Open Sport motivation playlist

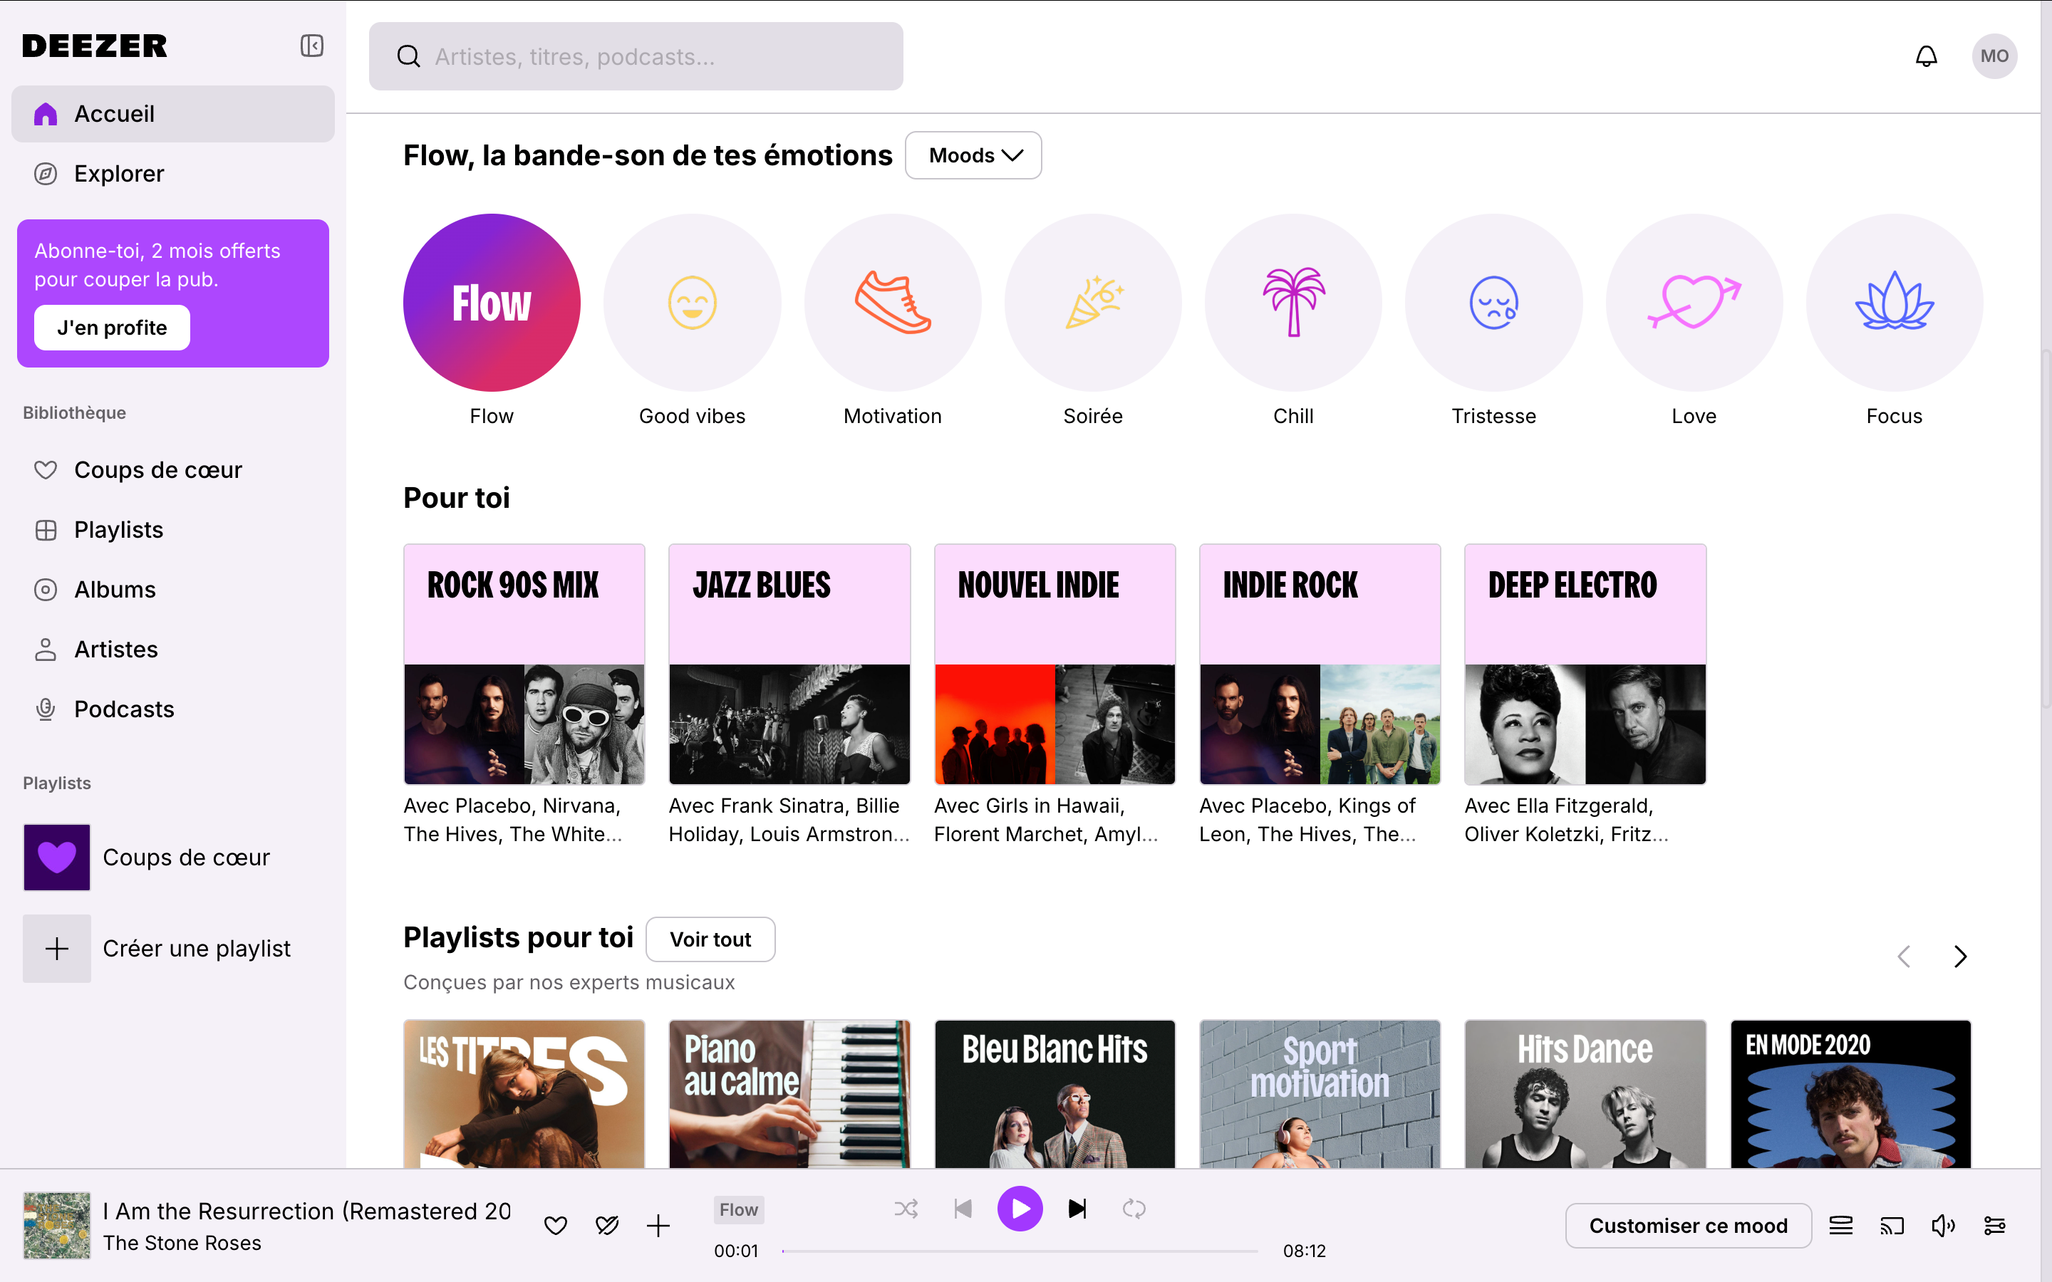[1320, 1094]
